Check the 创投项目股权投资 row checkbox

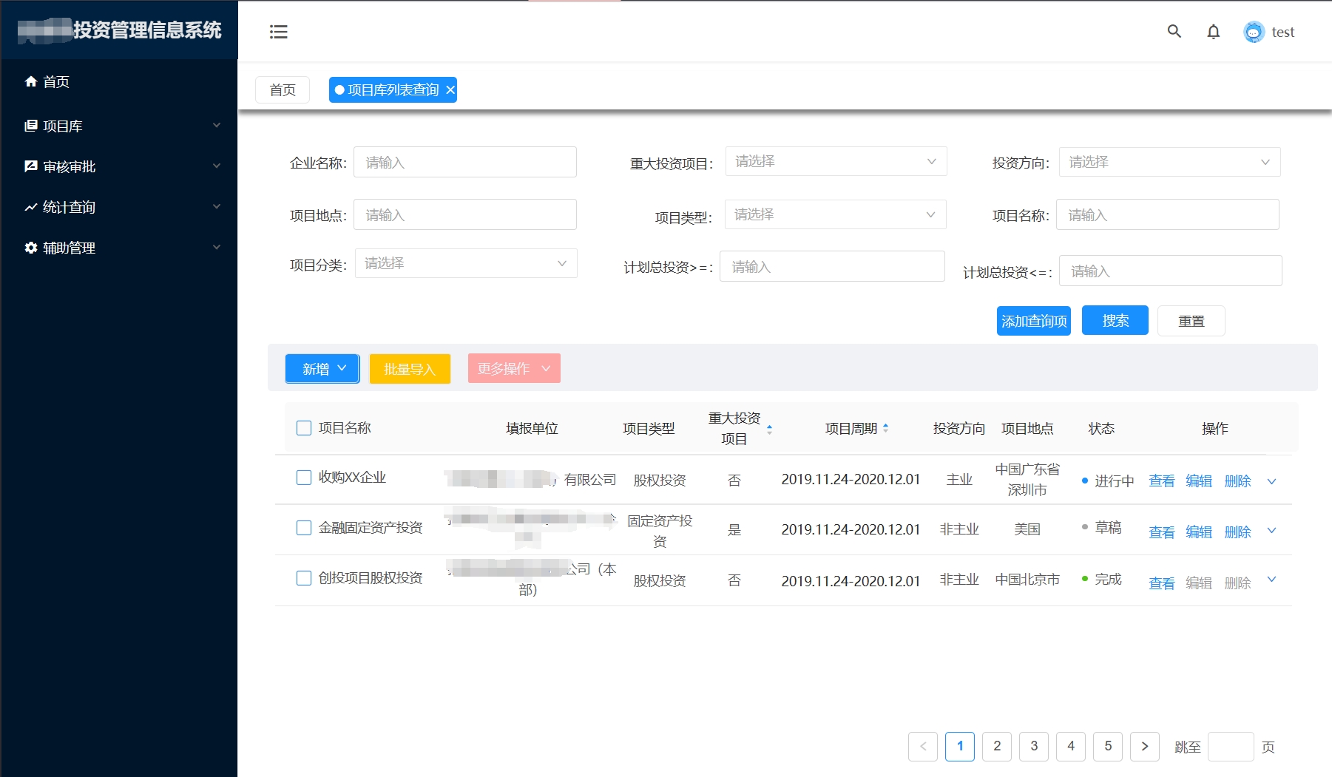[x=304, y=578]
